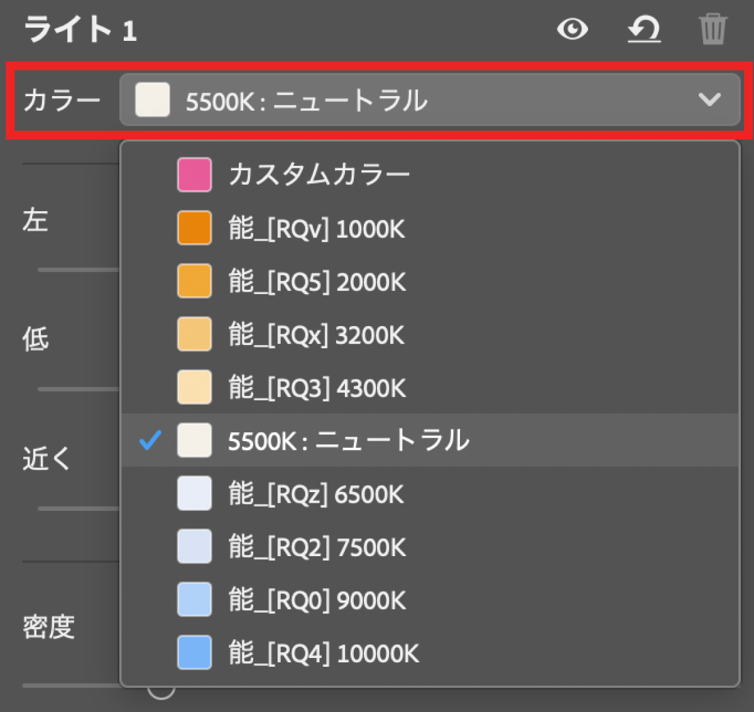Viewport: 754px width, 712px height.
Task: Choose the 9000K color option
Action: click(x=430, y=600)
